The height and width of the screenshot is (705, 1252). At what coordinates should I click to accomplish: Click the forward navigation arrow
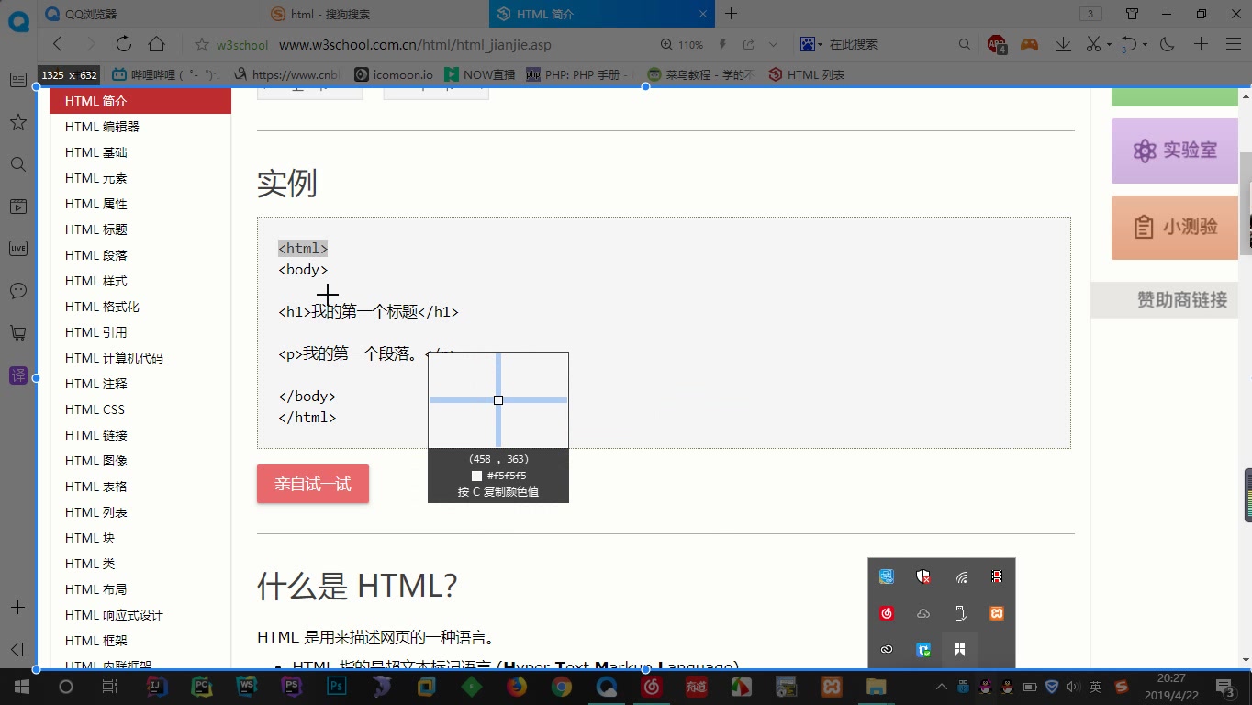point(90,44)
